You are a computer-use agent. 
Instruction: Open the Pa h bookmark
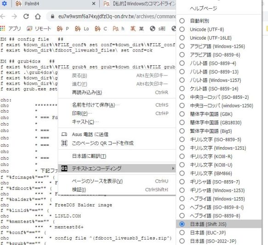click(118, 28)
